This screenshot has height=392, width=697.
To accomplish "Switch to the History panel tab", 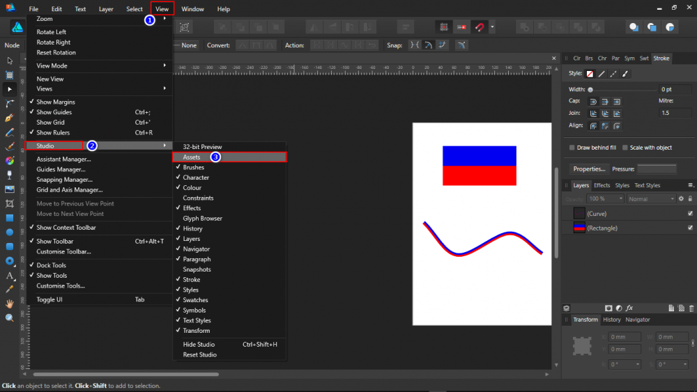I will coord(611,320).
